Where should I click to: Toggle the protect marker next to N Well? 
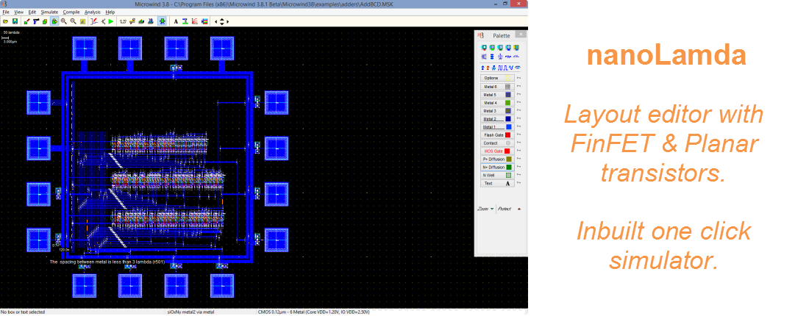pos(518,175)
